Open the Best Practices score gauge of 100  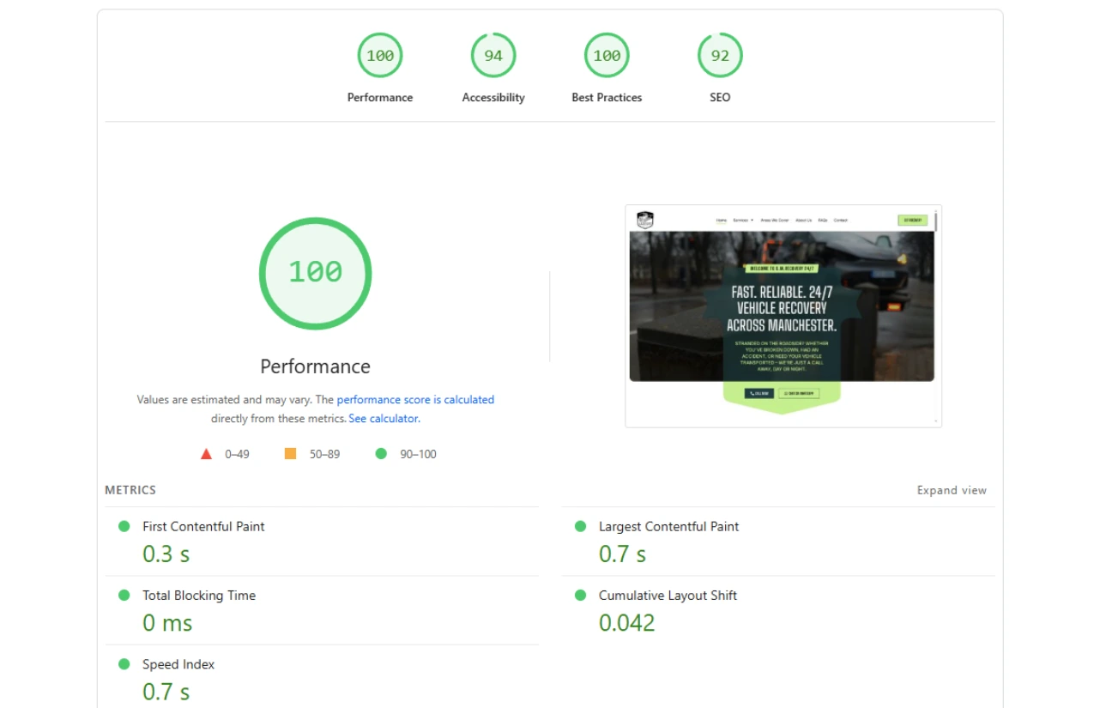(x=607, y=56)
